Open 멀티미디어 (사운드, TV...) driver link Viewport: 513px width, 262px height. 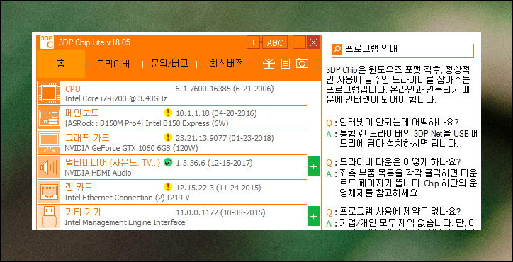coord(113,163)
